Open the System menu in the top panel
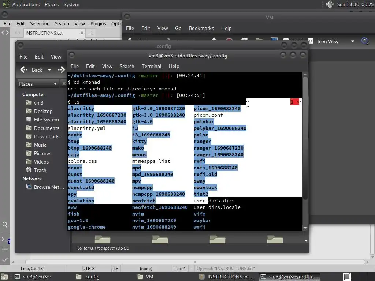 (x=71, y=4)
